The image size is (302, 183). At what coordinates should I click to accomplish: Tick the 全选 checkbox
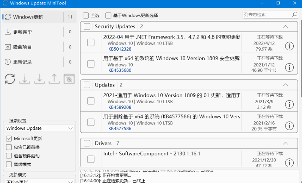pos(86,16)
